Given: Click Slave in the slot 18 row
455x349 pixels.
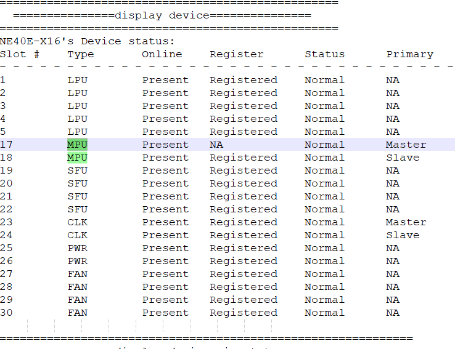Looking at the screenshot, I should [403, 158].
